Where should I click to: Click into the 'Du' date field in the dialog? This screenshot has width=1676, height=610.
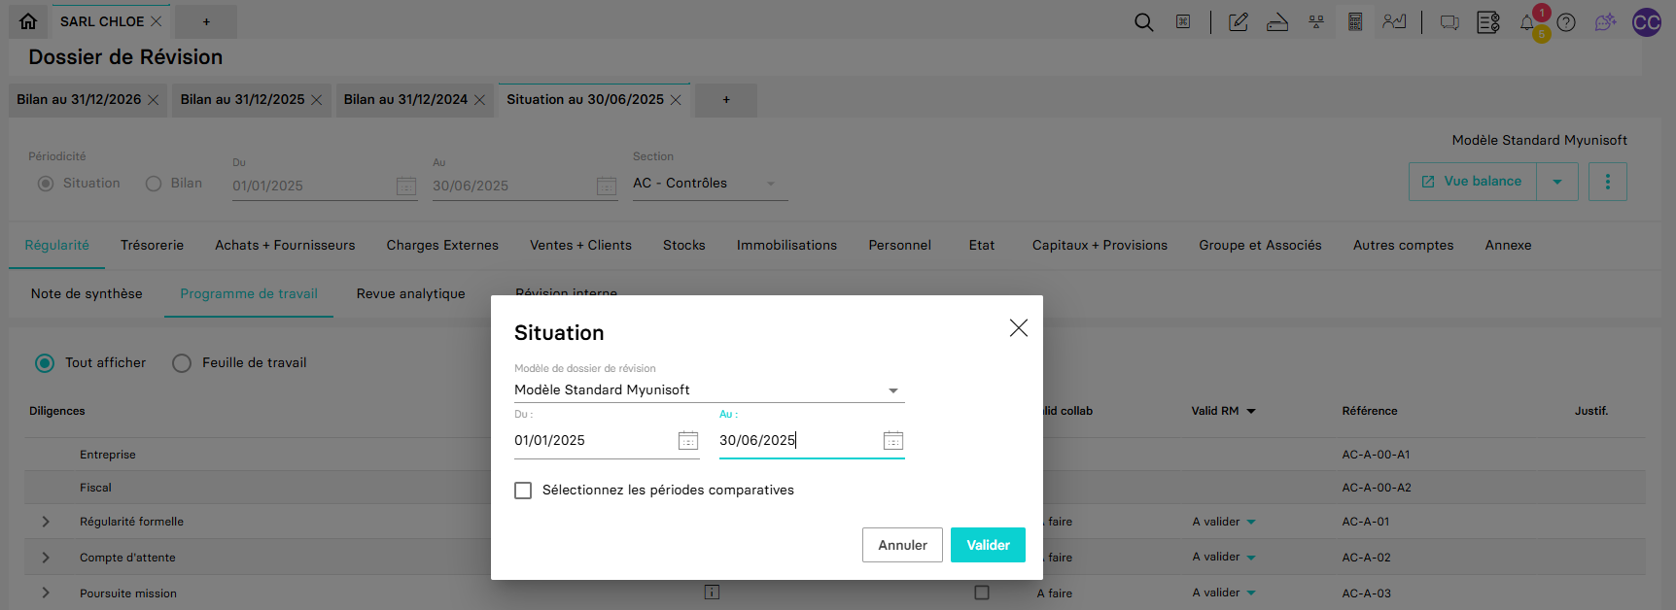click(591, 441)
